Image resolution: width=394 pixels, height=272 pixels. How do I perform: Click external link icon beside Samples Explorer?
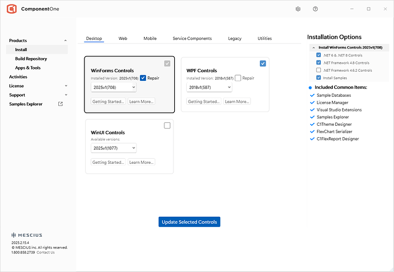click(x=61, y=104)
